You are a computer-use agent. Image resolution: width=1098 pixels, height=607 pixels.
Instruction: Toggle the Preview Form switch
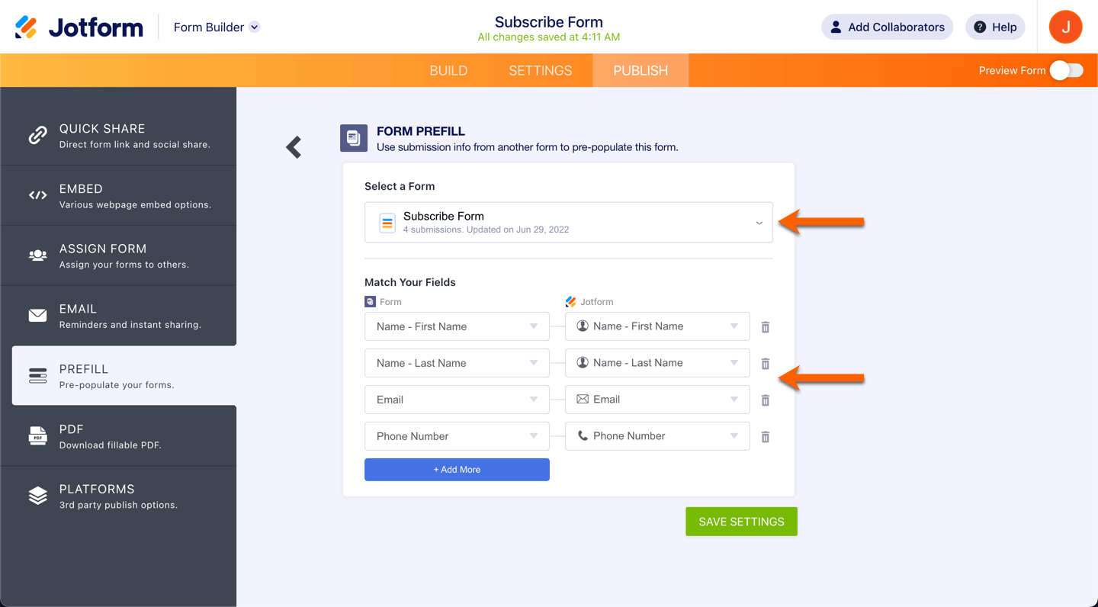pos(1066,70)
